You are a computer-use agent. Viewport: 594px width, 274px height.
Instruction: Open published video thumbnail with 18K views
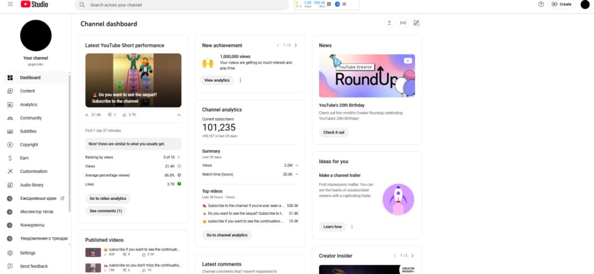tap(93, 268)
